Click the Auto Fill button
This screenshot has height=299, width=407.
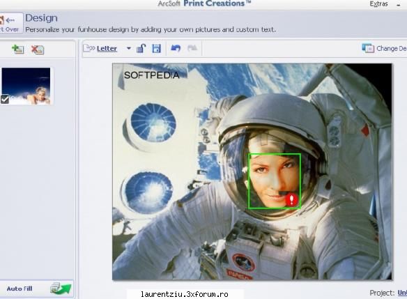pos(36,289)
